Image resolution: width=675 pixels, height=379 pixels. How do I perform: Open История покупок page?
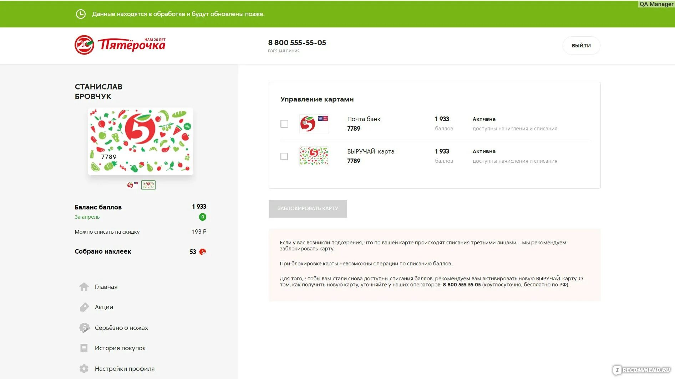pyautogui.click(x=120, y=348)
